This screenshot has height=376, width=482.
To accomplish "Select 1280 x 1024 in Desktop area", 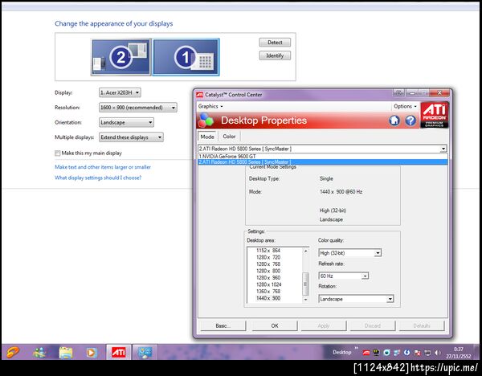I will tap(268, 284).
